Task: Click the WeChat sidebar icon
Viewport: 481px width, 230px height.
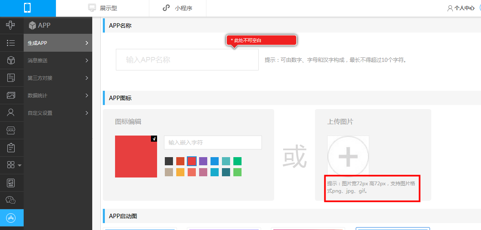Action: (x=11, y=200)
